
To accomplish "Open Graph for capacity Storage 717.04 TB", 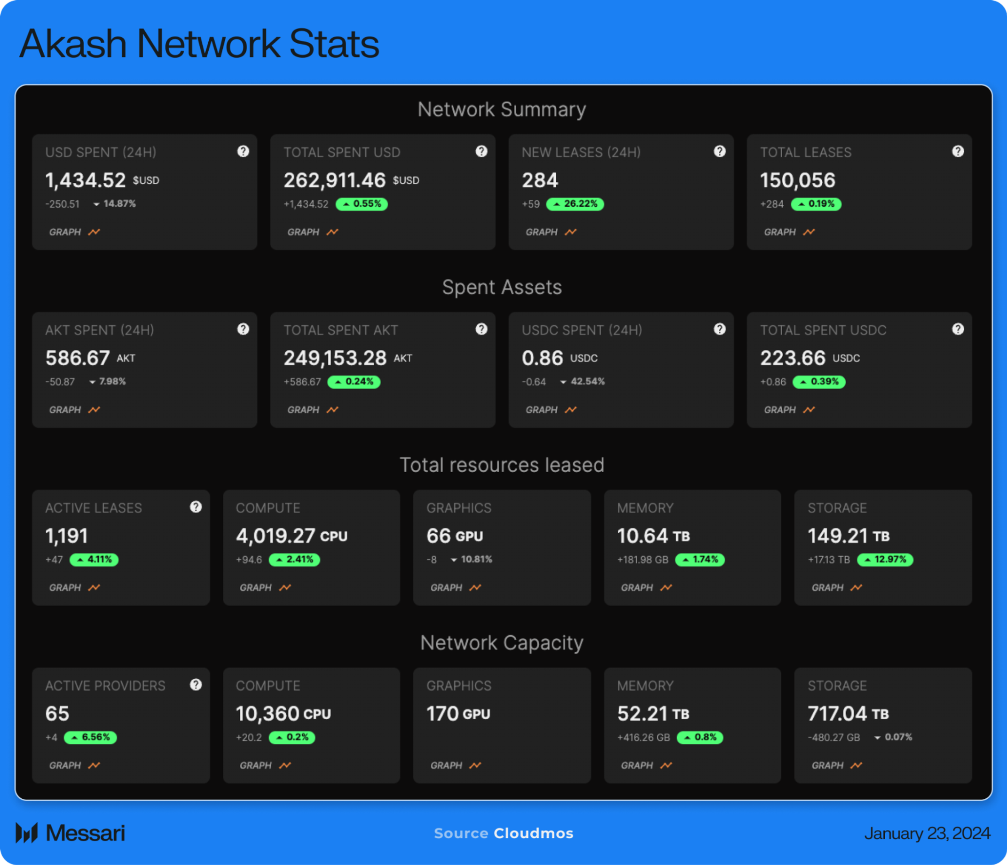I will pyautogui.click(x=836, y=765).
